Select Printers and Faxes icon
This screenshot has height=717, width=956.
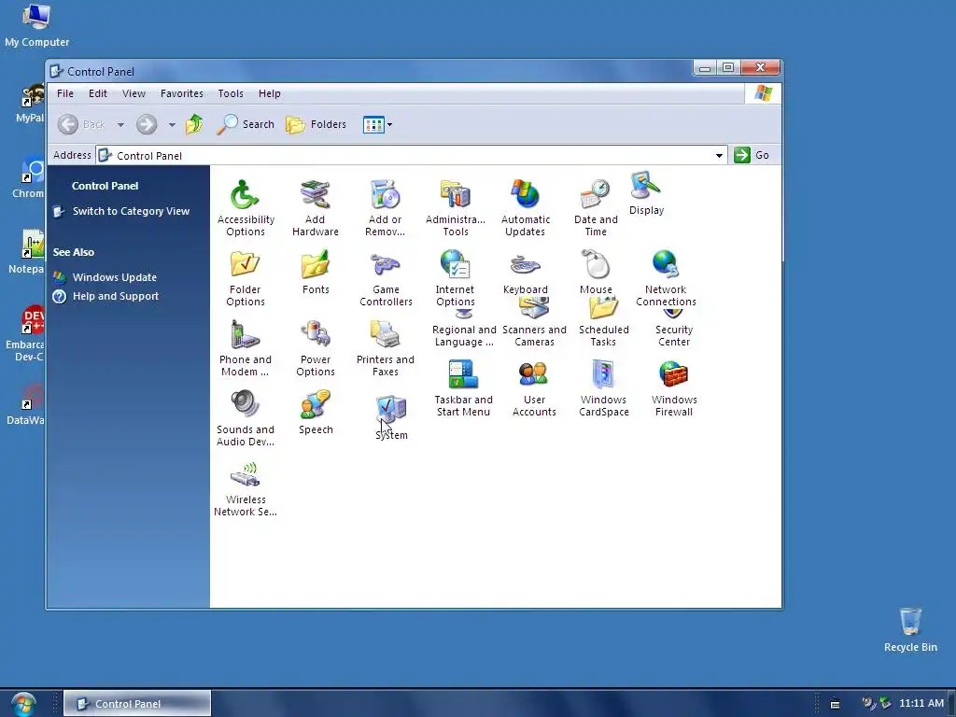pos(386,348)
